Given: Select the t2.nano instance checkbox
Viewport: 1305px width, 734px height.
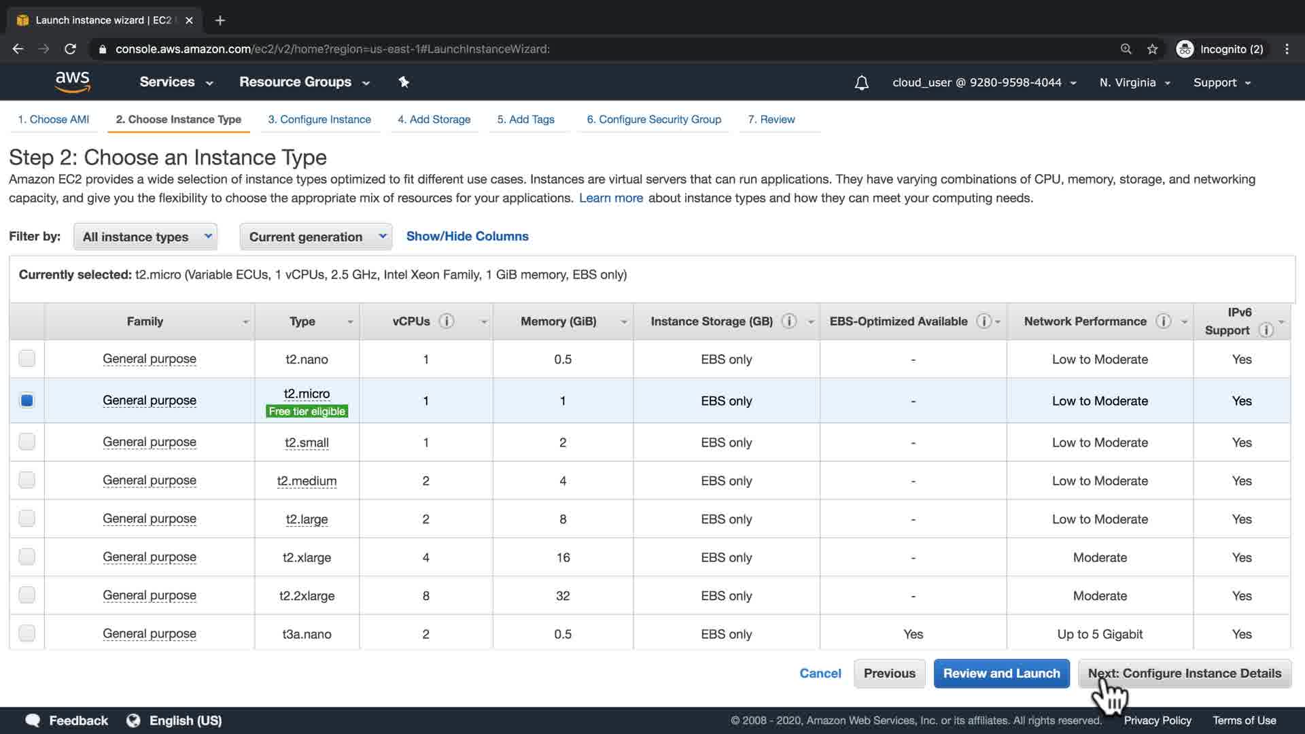Looking at the screenshot, I should (x=27, y=359).
